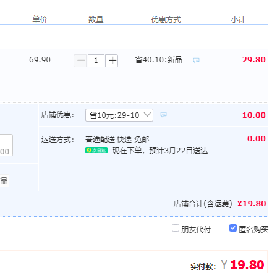The width and height of the screenshot is (272, 273).
Task: Click the dropdown arrow in 店铺优惠 selector
Action: [x=147, y=115]
